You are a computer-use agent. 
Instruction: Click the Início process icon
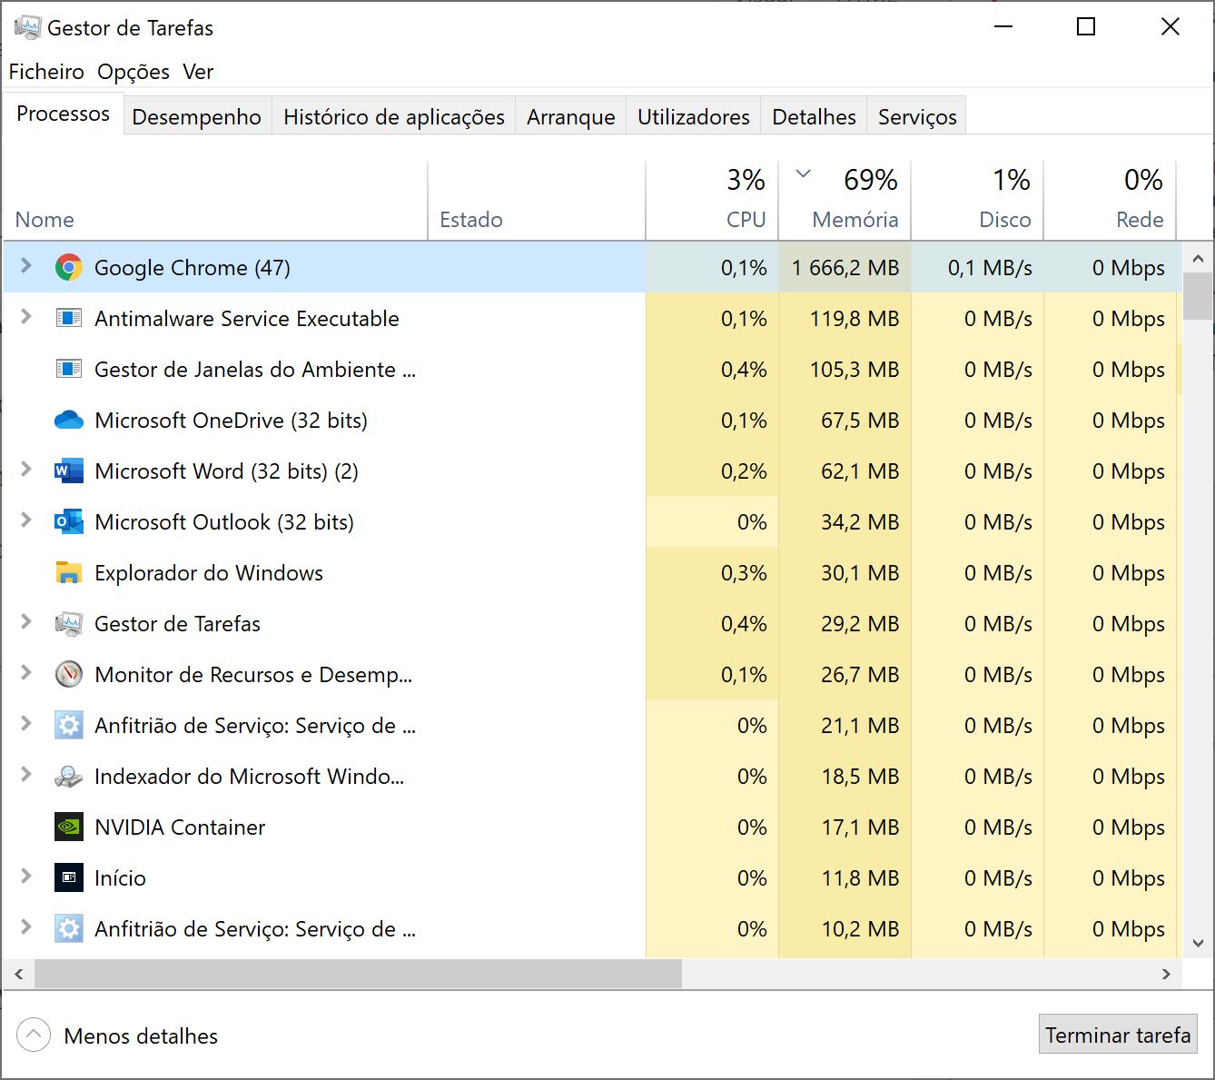coord(69,878)
